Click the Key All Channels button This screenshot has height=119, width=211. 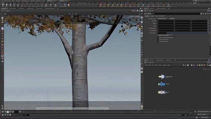coord(203,114)
